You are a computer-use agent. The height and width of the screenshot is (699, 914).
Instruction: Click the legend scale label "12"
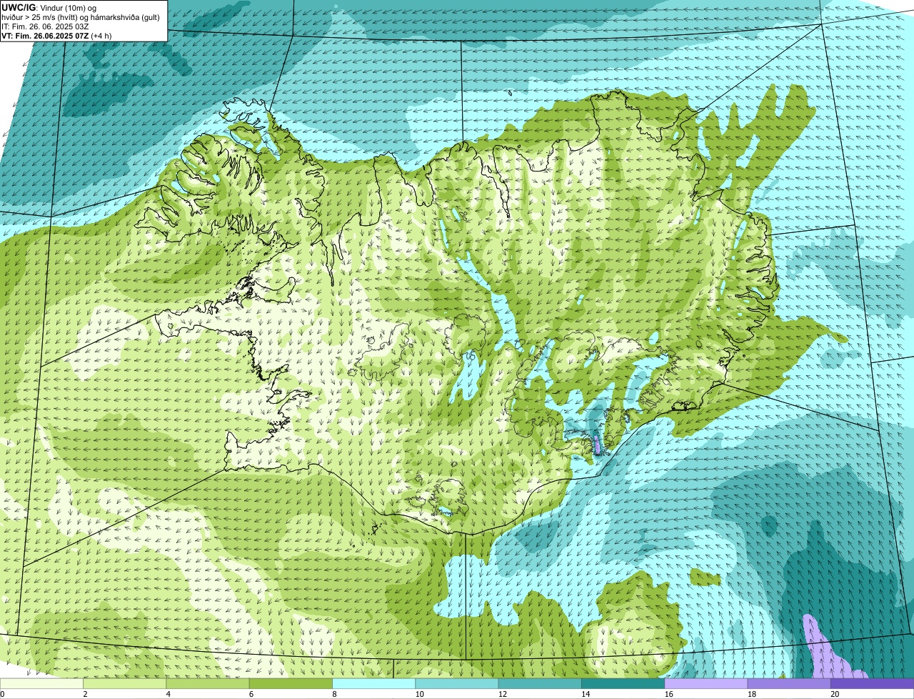click(503, 694)
